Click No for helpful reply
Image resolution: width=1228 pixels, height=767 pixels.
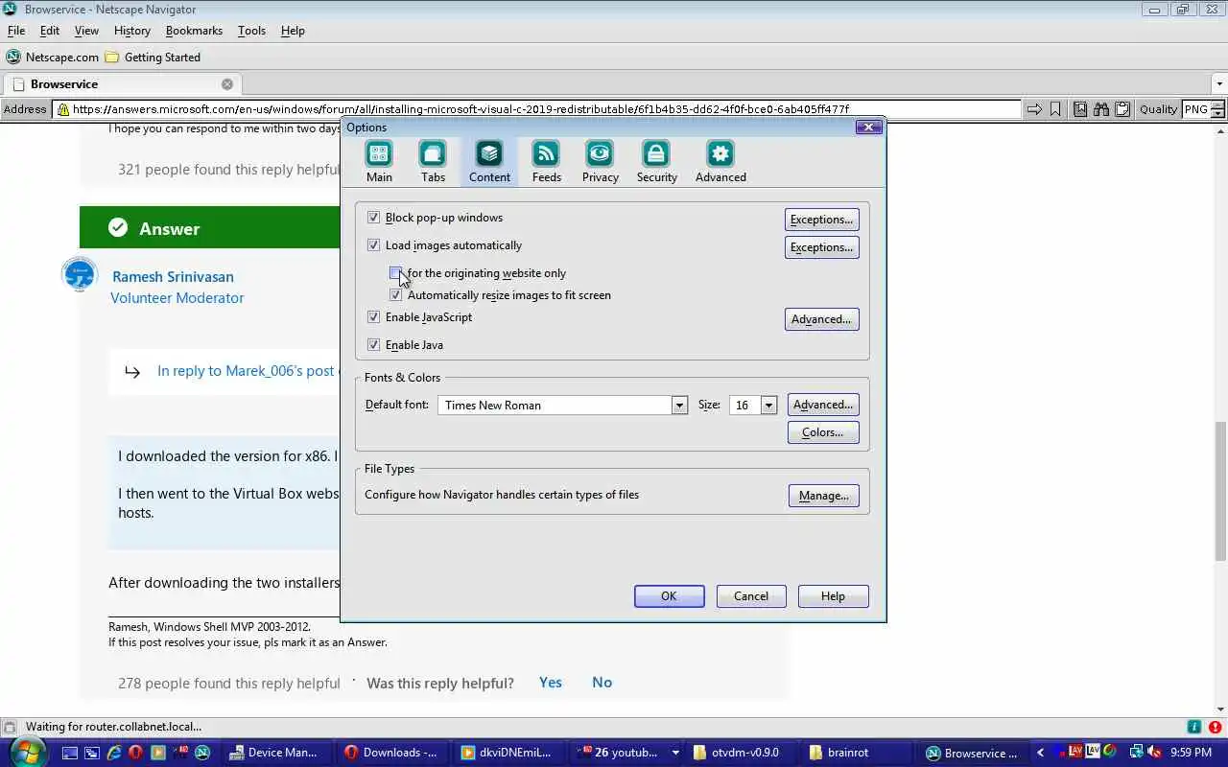pos(602,683)
